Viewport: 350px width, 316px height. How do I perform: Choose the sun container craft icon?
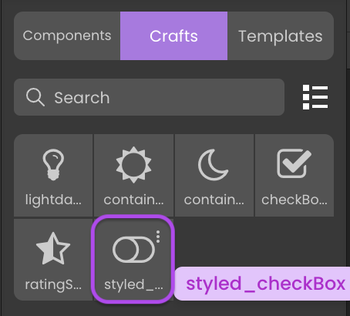(x=133, y=165)
